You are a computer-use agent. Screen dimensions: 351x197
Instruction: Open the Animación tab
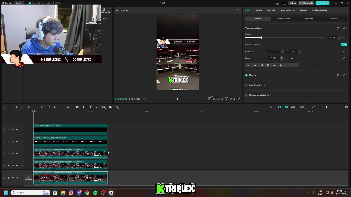(x=288, y=10)
